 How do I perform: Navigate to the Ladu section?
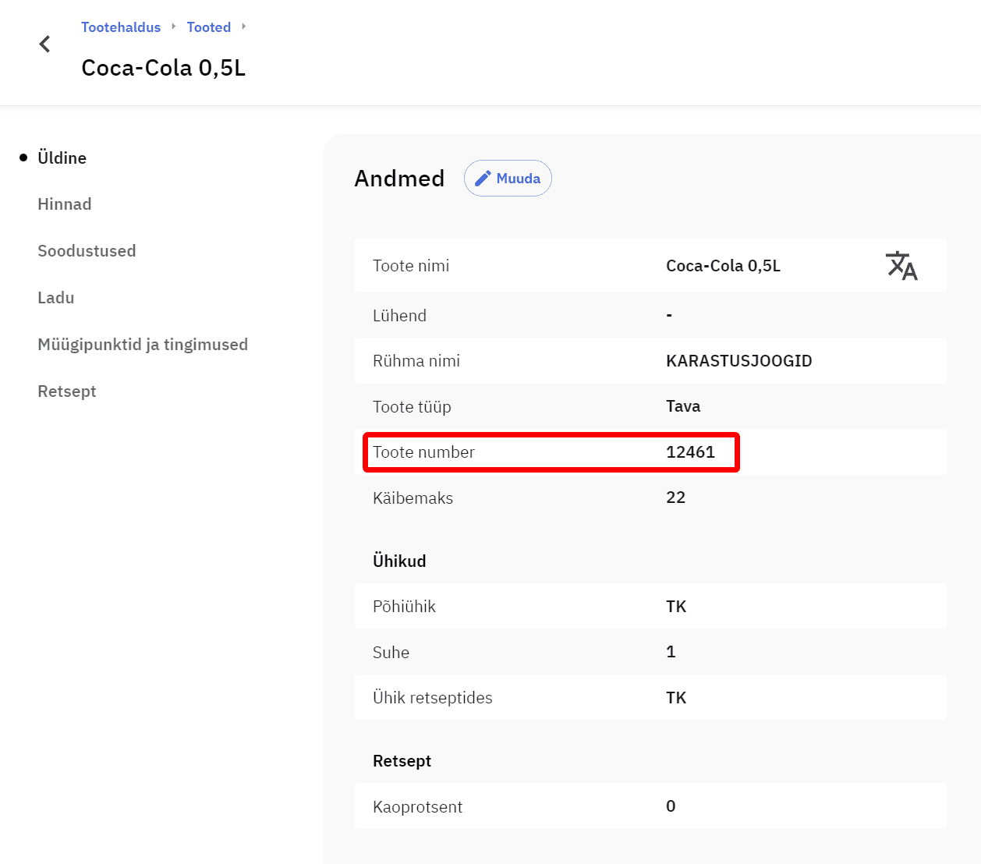click(56, 298)
